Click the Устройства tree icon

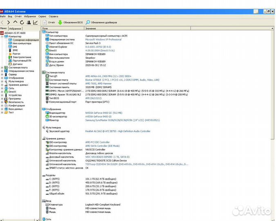pos(6,95)
